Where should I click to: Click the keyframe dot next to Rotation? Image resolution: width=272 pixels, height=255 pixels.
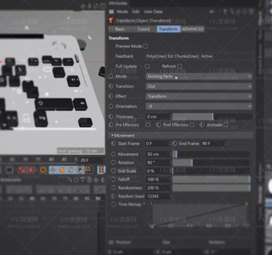113,163
